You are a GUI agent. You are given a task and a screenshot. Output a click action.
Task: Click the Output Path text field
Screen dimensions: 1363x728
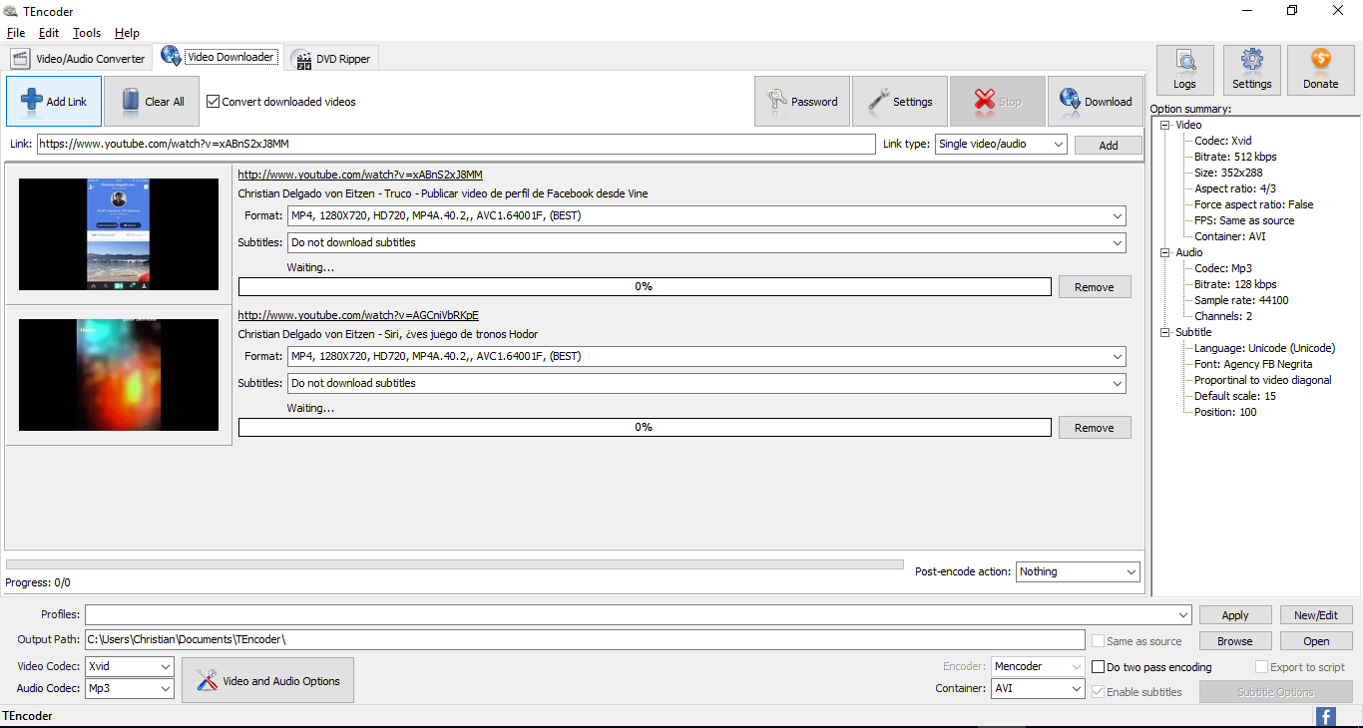click(x=585, y=639)
